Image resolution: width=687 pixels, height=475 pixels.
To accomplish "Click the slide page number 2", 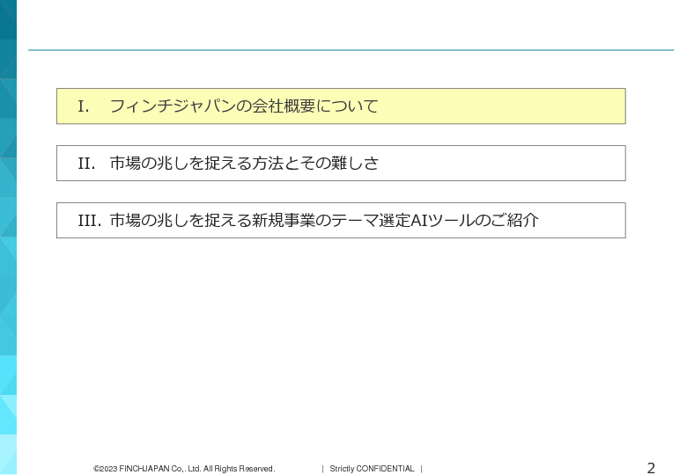I will [x=651, y=468].
